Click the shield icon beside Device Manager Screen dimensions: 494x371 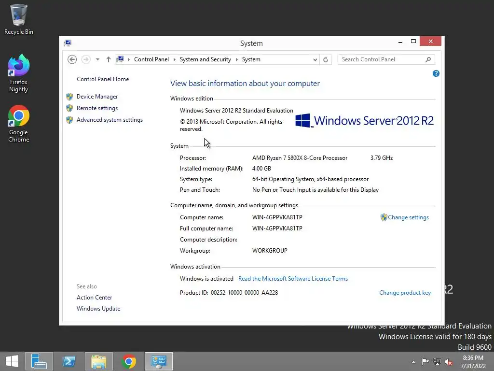[69, 97]
